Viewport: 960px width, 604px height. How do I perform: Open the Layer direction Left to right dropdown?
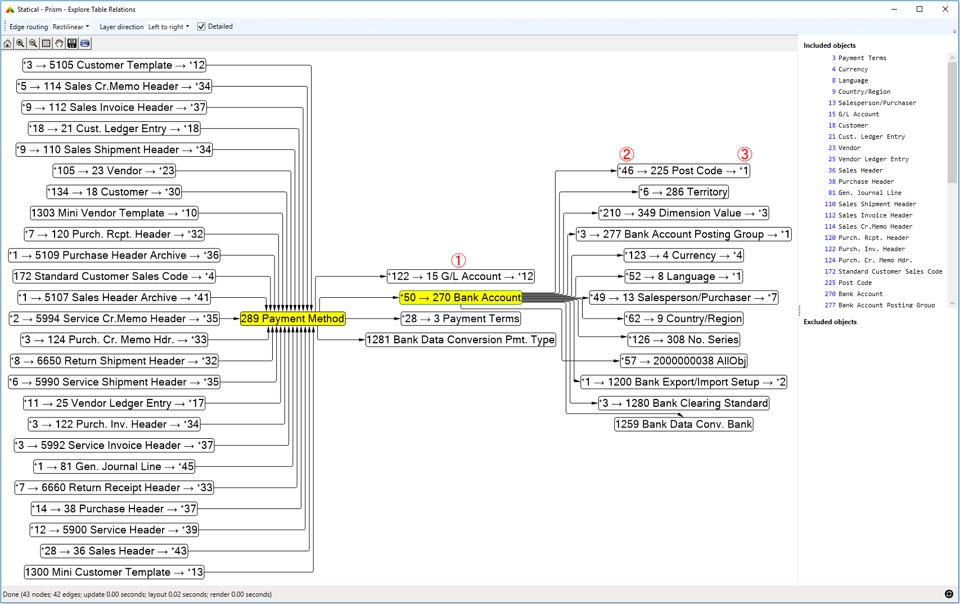click(169, 26)
